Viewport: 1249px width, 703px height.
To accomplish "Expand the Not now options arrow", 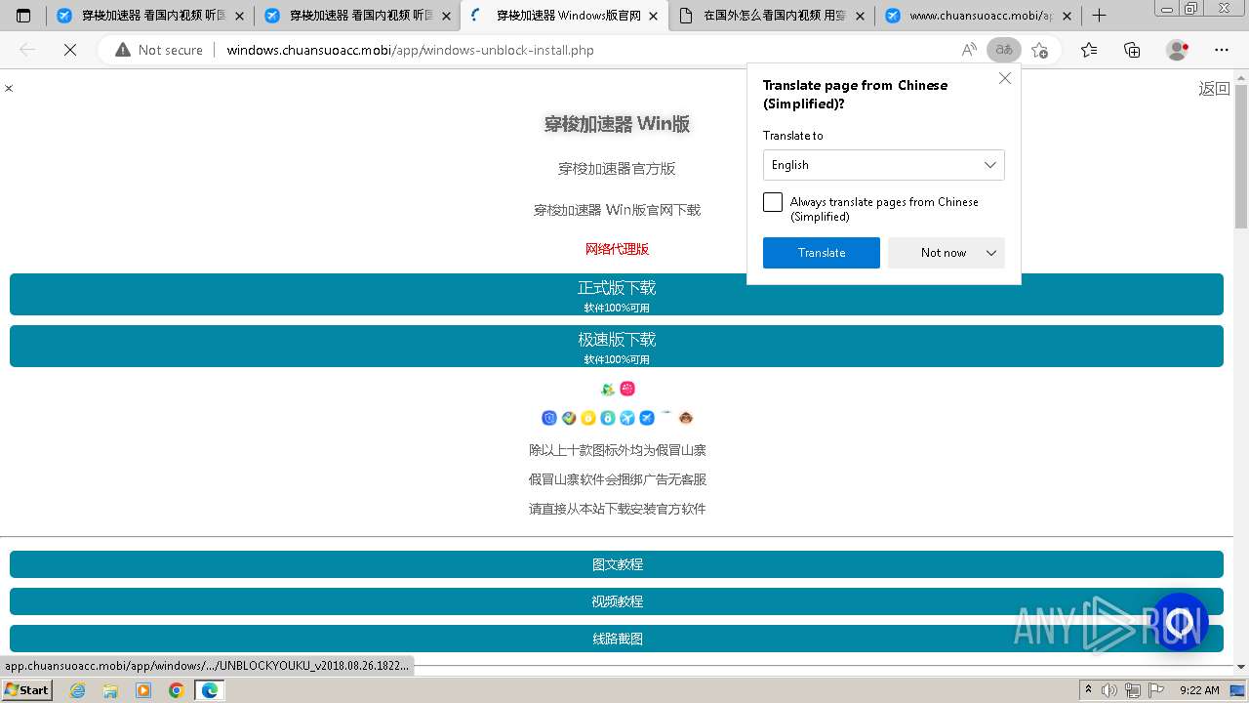I will pos(991,253).
